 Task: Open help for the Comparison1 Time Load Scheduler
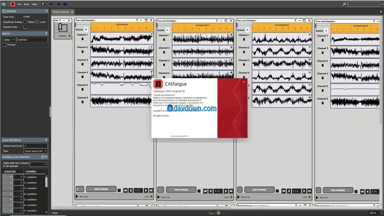click(217, 21)
